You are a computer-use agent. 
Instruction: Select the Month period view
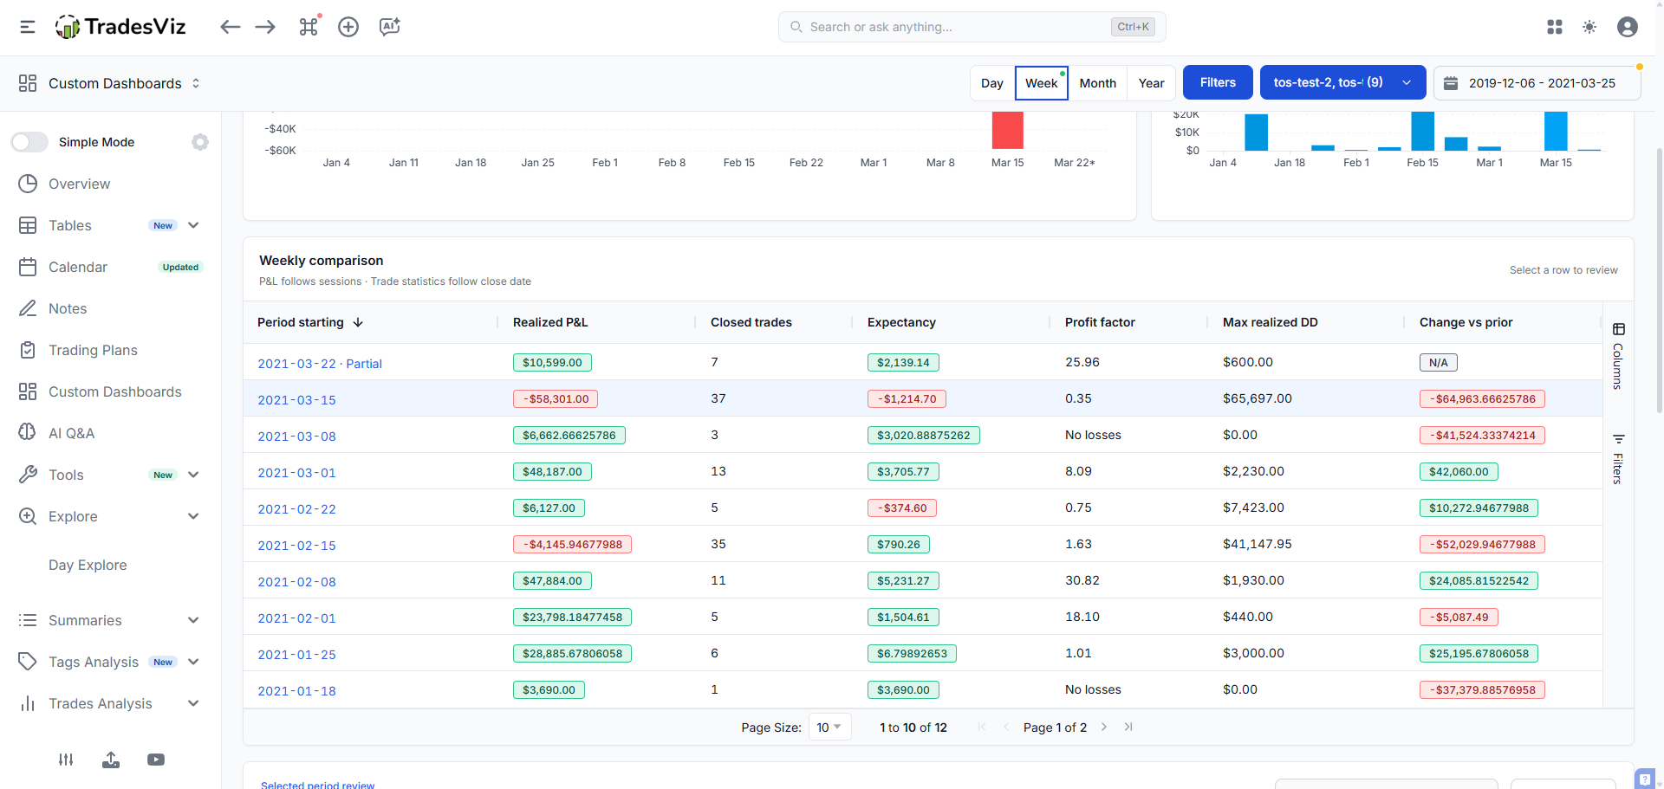tap(1097, 83)
